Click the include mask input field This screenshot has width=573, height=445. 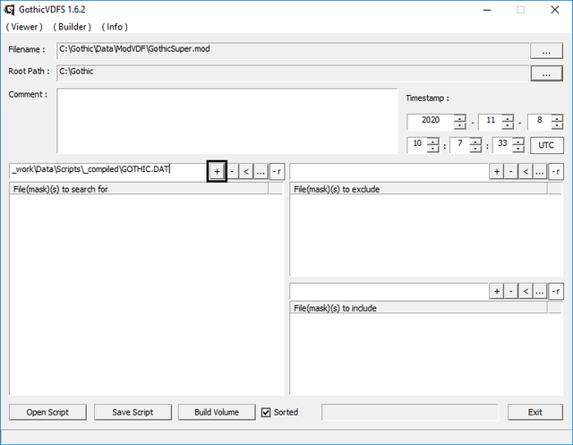[389, 291]
